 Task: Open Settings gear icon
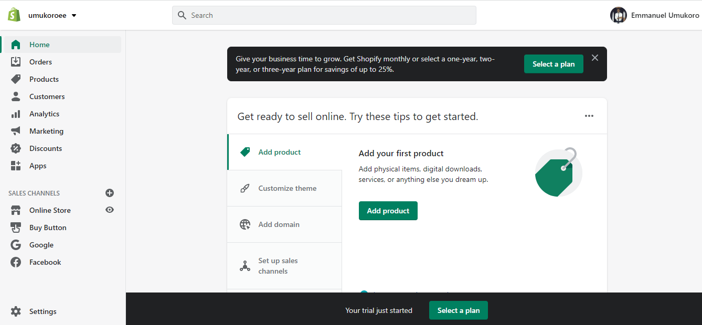(16, 311)
